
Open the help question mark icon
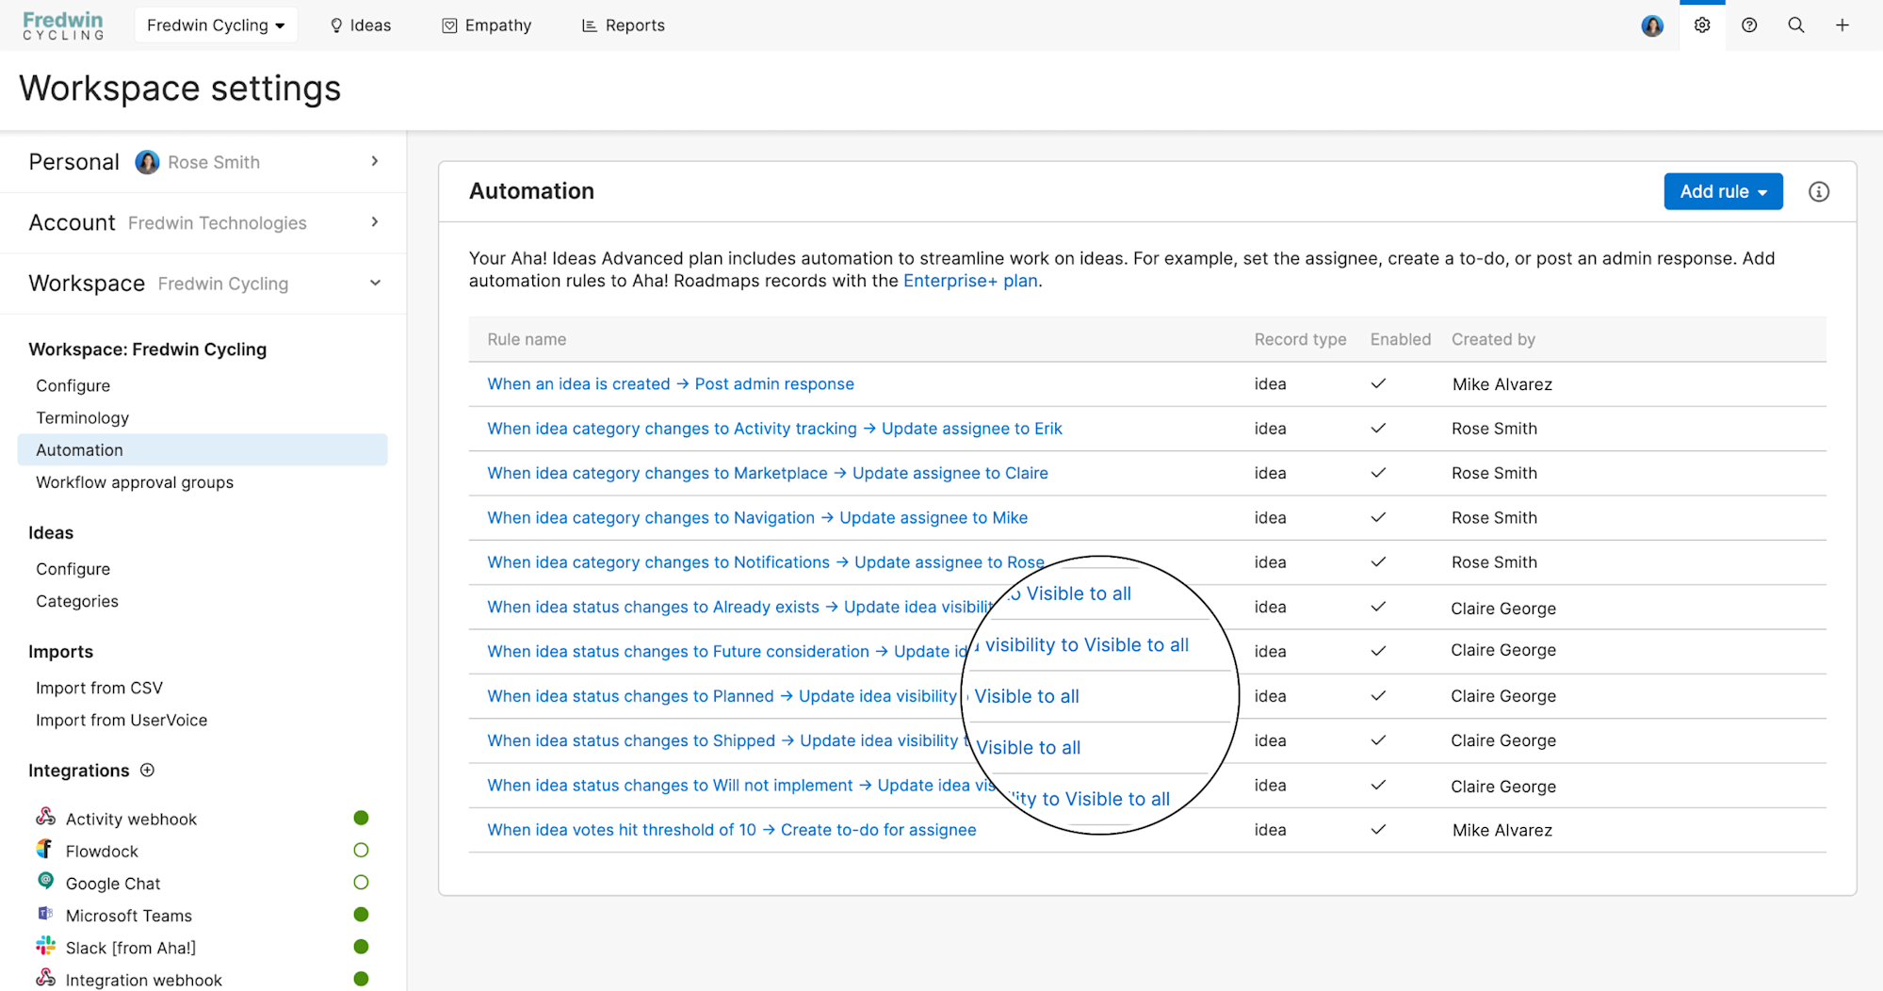1749,24
